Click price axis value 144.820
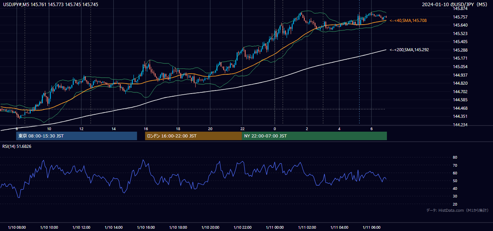This screenshot has height=231, width=493. tap(460, 83)
